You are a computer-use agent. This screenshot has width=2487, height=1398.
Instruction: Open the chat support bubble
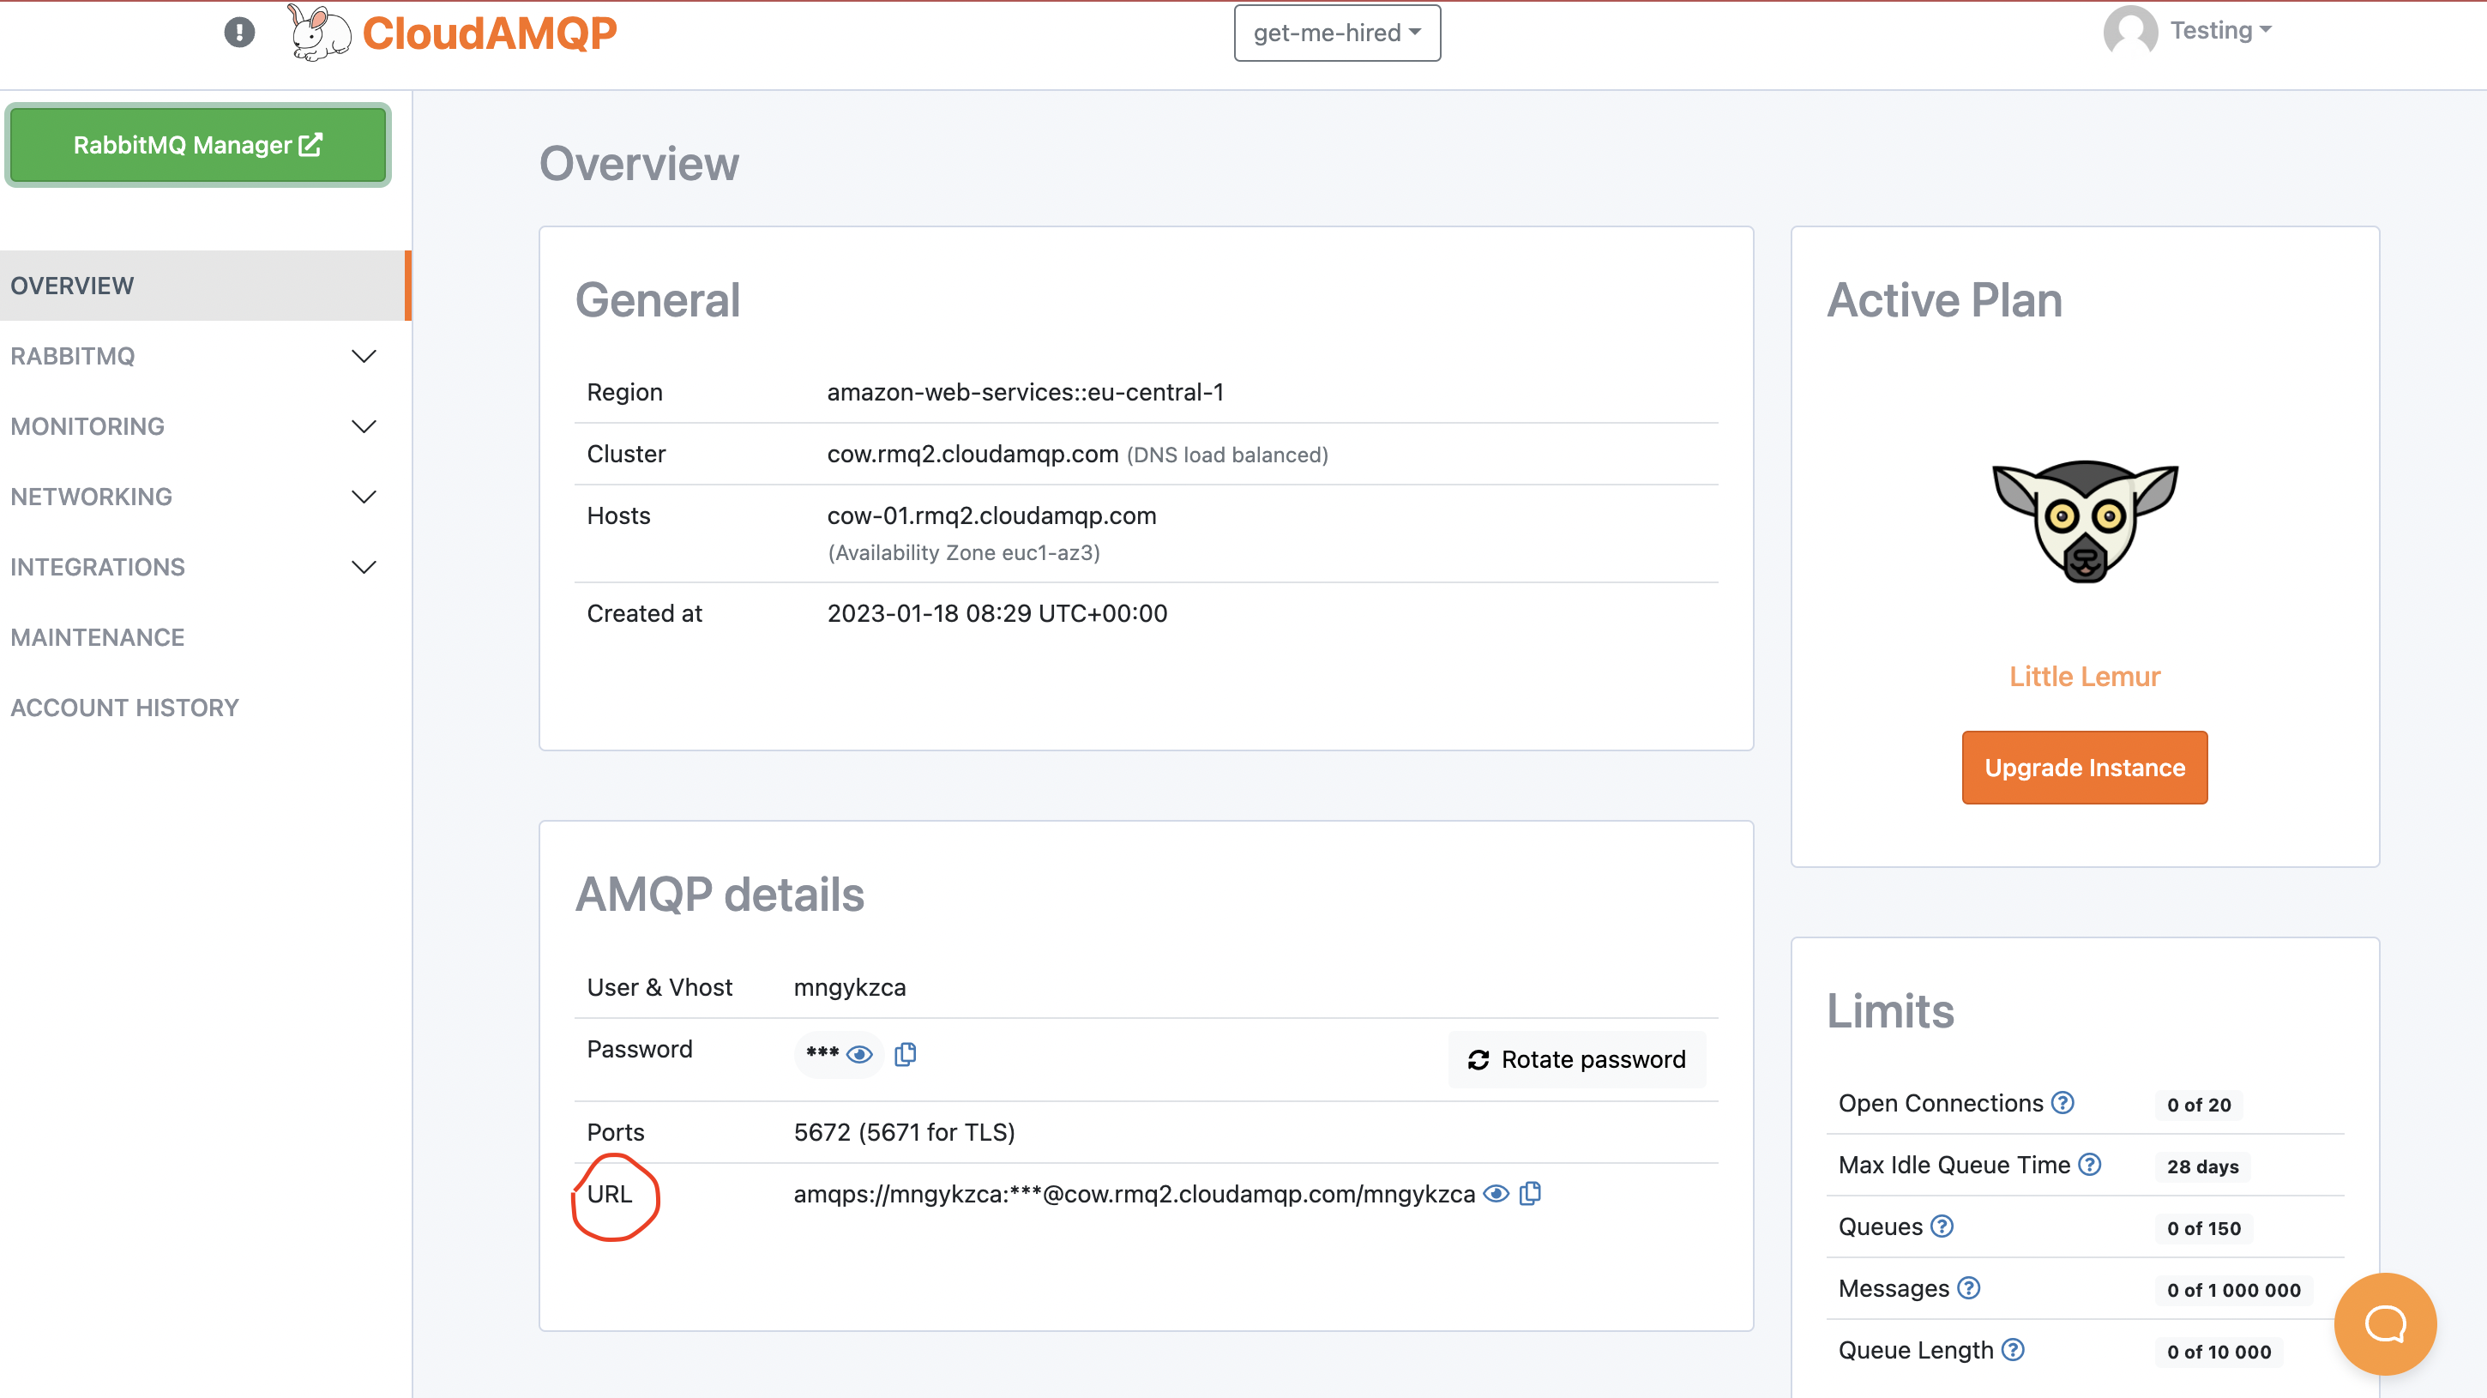coord(2385,1323)
